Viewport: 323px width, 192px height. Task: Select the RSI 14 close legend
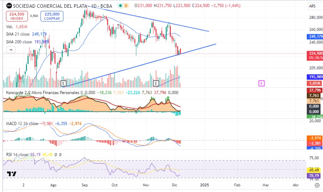[x=17, y=154]
